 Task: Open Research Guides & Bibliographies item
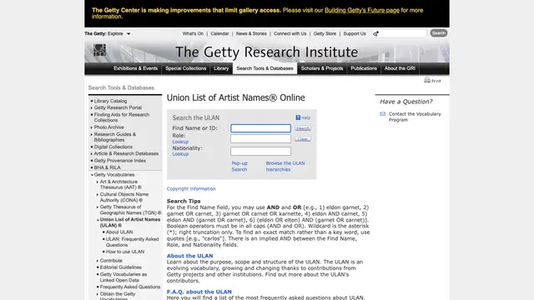(x=115, y=137)
